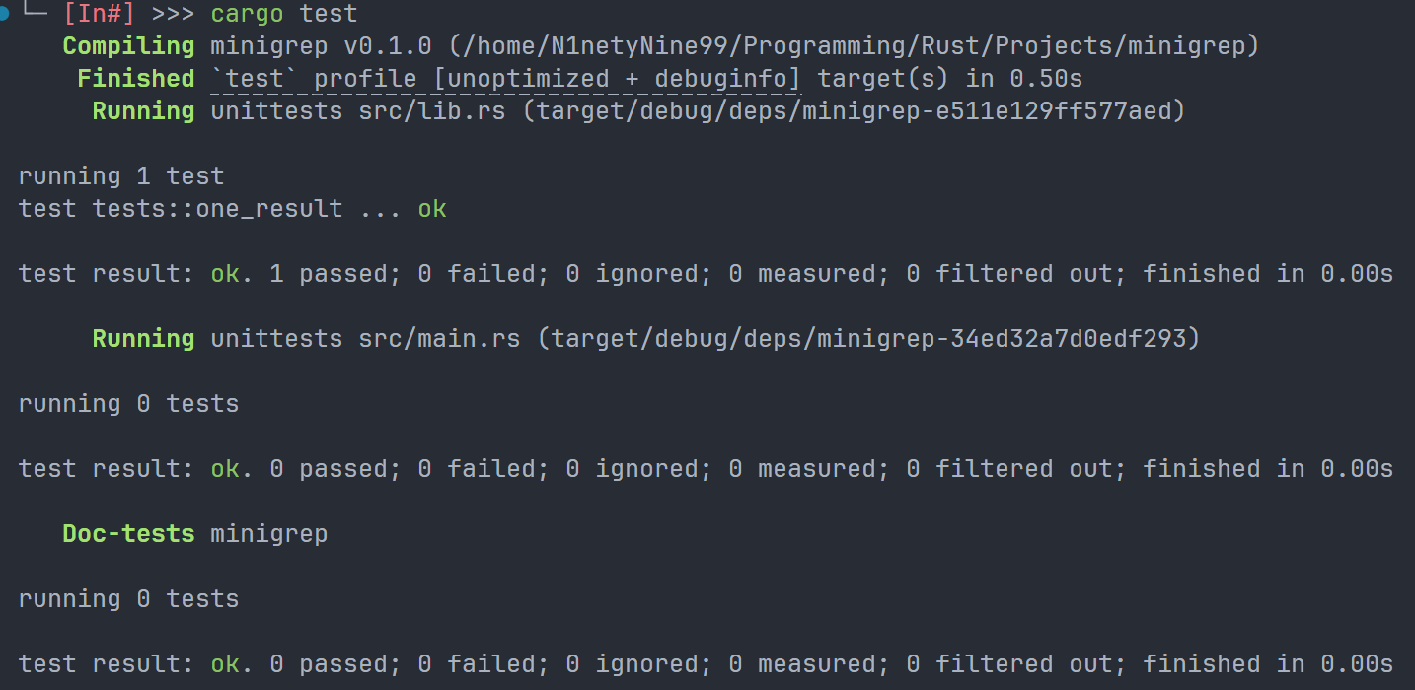
Task: Click the green 'Finished' status label
Action: point(135,79)
